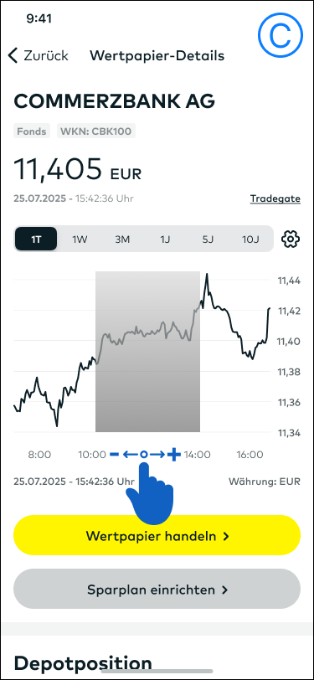Tap the blue minus zoom-out icon
Image resolution: width=314 pixels, height=680 pixels.
pos(114,455)
